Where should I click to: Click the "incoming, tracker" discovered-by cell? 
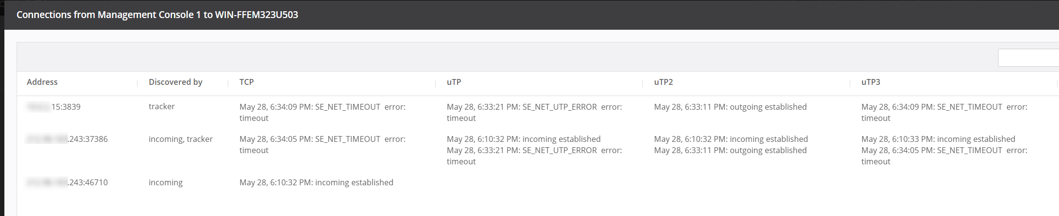pos(180,139)
